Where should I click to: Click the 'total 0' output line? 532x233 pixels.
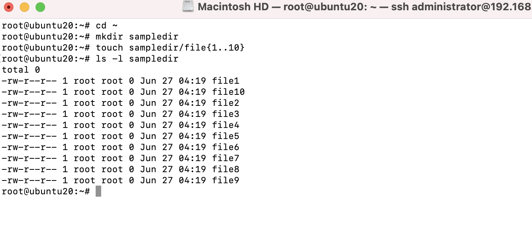21,70
